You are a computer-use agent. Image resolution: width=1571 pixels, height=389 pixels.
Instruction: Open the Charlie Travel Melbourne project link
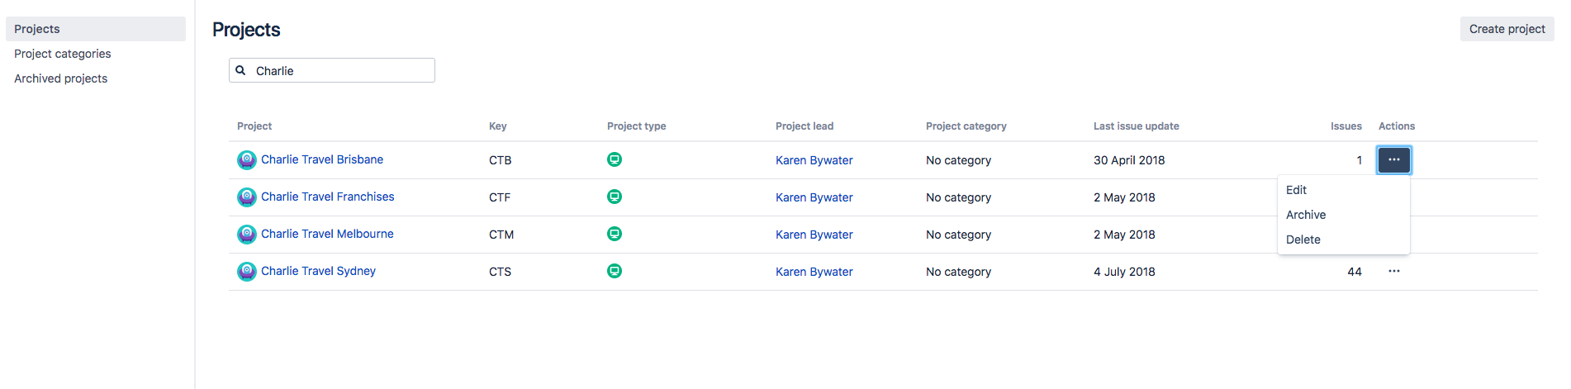click(327, 234)
